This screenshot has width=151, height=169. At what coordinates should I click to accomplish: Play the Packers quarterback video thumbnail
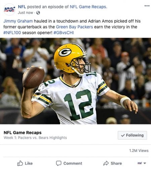click(75, 81)
